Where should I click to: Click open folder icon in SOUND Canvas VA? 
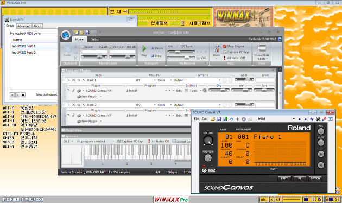point(213,119)
